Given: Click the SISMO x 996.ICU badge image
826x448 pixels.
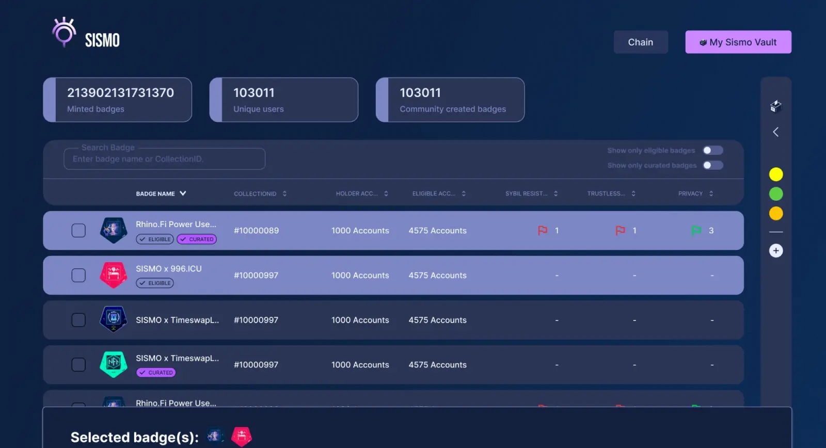Looking at the screenshot, I should pyautogui.click(x=114, y=275).
